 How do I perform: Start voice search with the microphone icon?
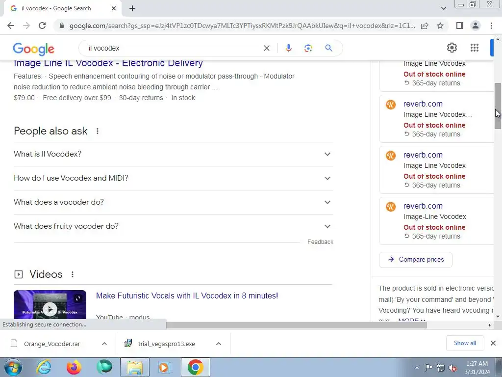(x=288, y=48)
